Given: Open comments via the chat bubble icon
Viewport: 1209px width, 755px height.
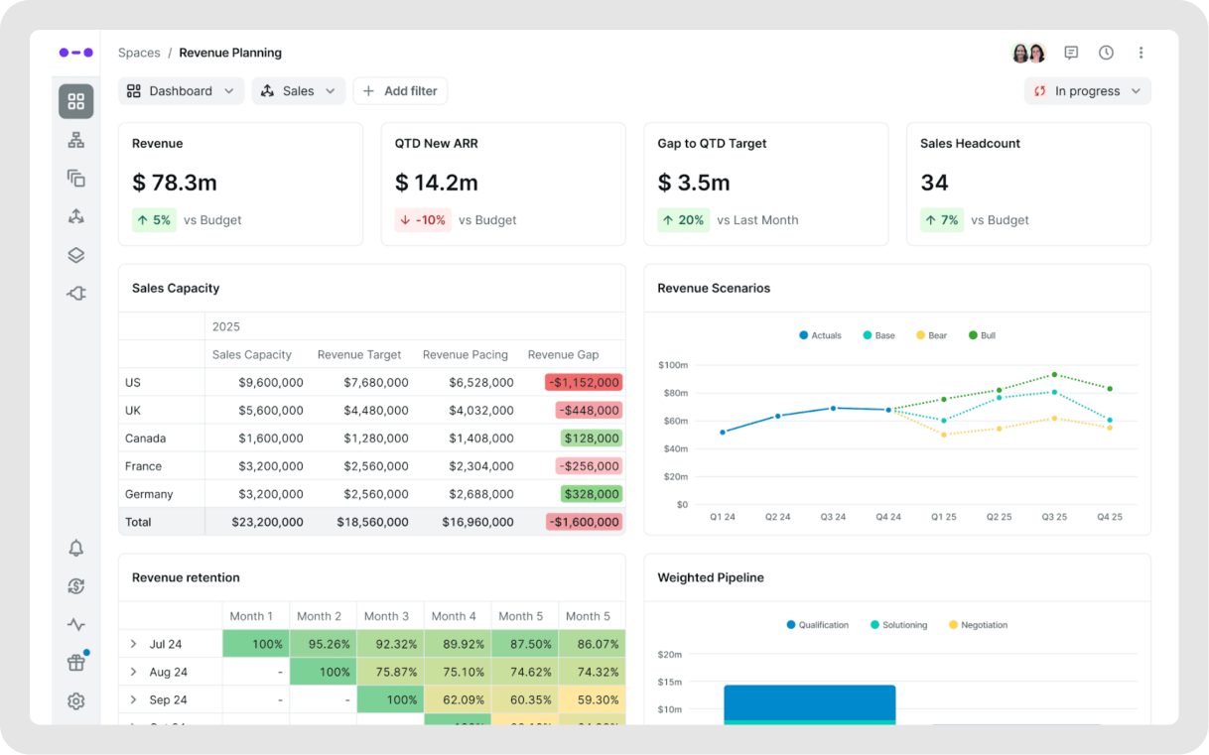Looking at the screenshot, I should pos(1071,53).
